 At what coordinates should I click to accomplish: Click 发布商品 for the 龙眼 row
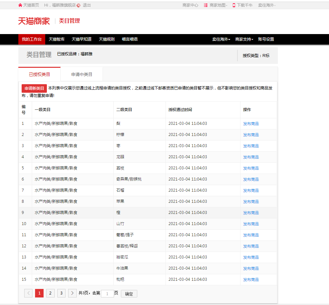coord(251,157)
